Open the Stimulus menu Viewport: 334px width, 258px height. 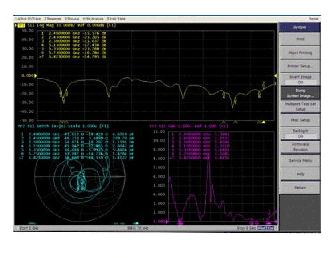[71, 19]
